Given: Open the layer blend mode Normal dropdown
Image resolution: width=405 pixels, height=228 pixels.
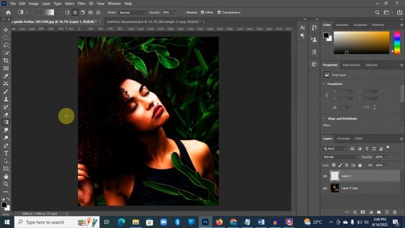Looking at the screenshot, I should click(340, 157).
